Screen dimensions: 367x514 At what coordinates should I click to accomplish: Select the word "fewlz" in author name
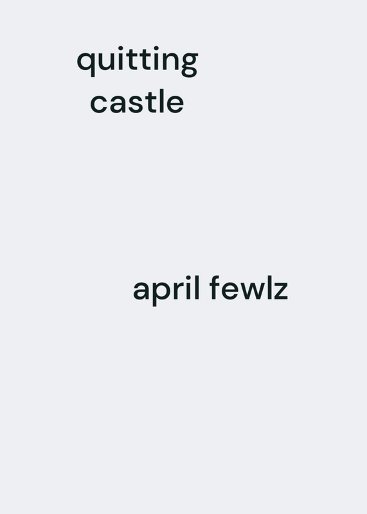pos(249,287)
